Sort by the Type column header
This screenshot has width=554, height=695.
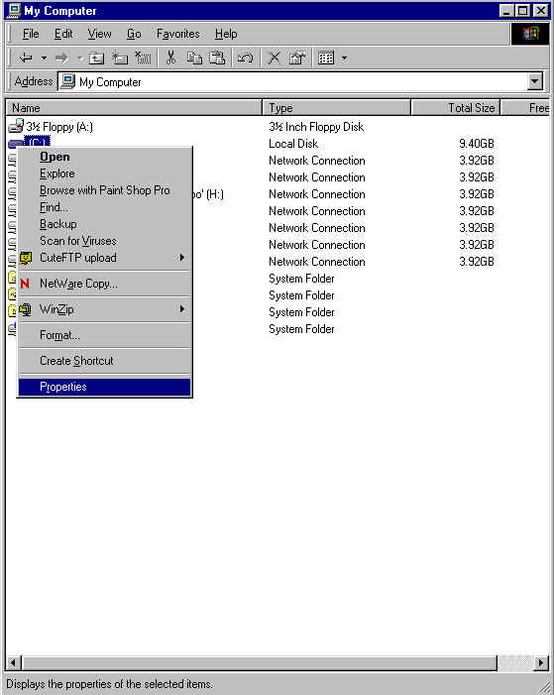[x=337, y=108]
